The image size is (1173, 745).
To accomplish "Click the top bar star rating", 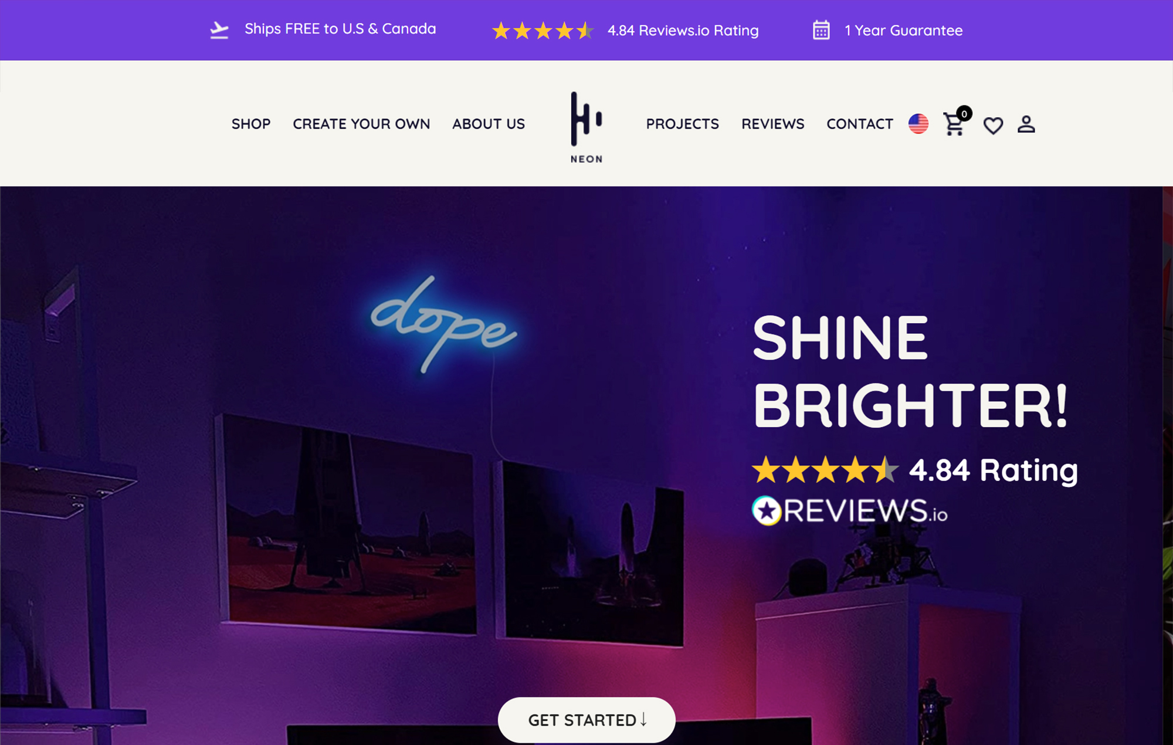I will [543, 31].
